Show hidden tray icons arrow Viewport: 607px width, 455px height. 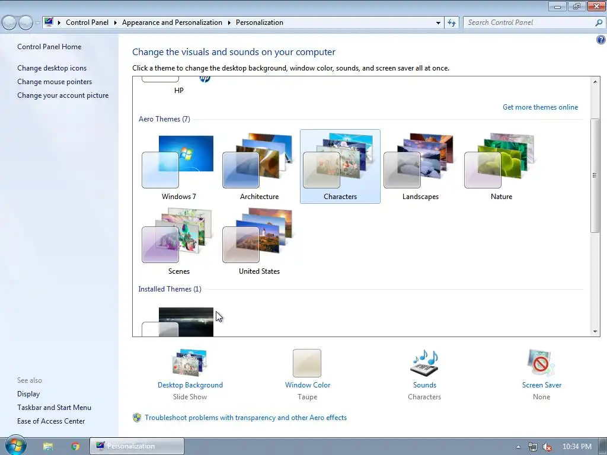518,447
